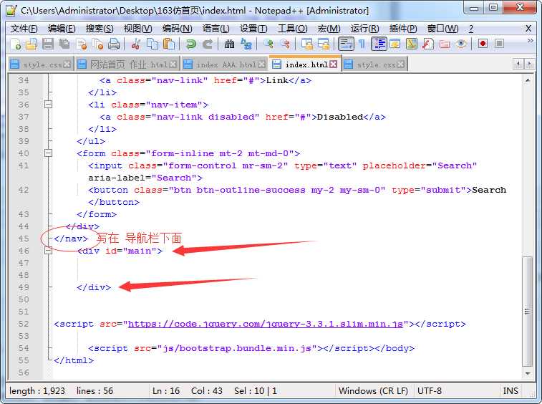Undo the last edit
Image resolution: width=542 pixels, height=404 pixels.
(190, 44)
